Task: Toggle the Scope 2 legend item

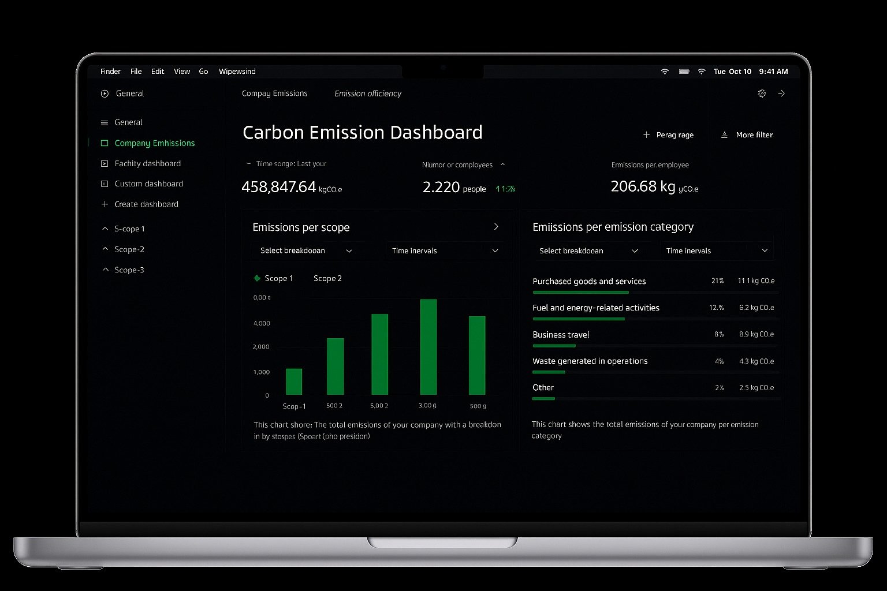Action: pyautogui.click(x=327, y=278)
